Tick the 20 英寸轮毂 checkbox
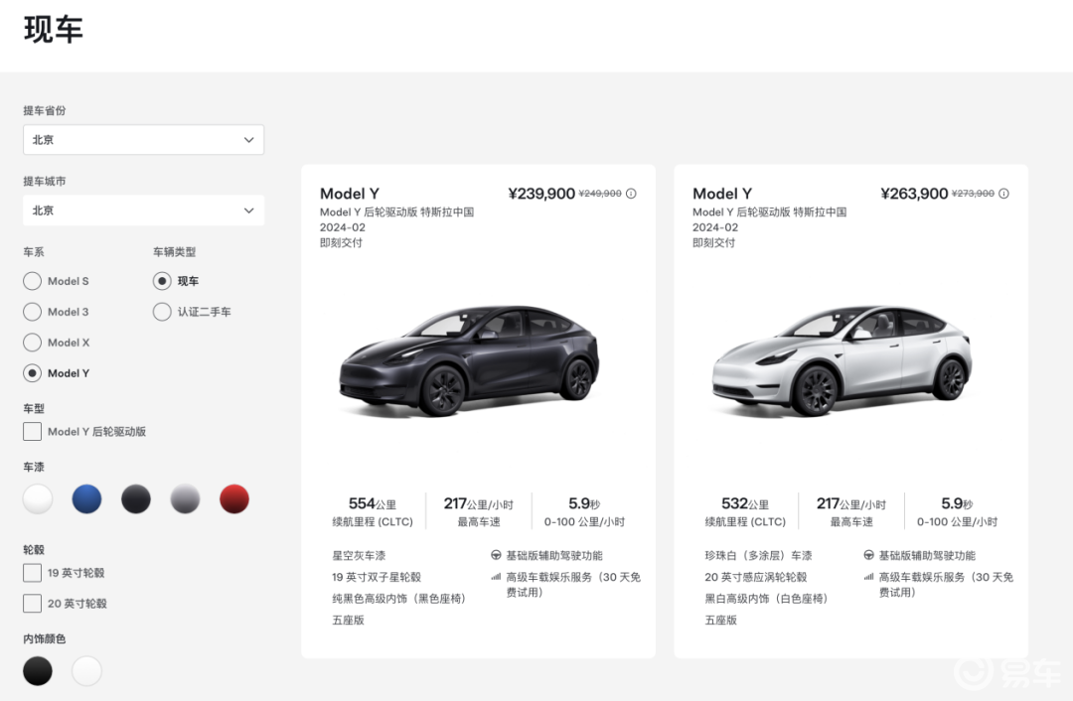This screenshot has height=701, width=1073. [33, 604]
